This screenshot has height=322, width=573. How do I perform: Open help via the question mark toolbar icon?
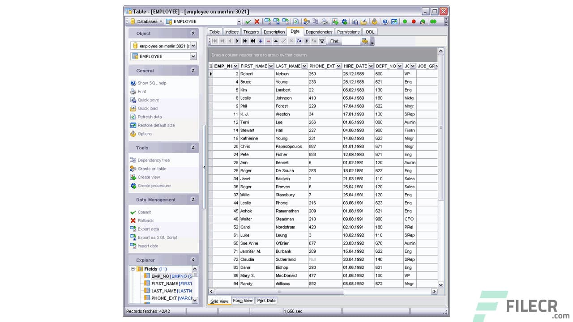[x=385, y=21]
